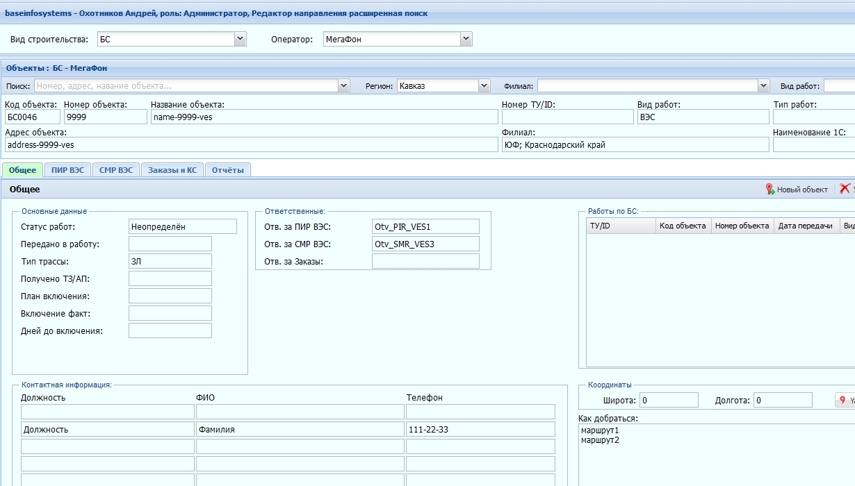Open the Оператор МегаФон dropdown
Image resolution: width=855 pixels, height=486 pixels.
tap(466, 40)
